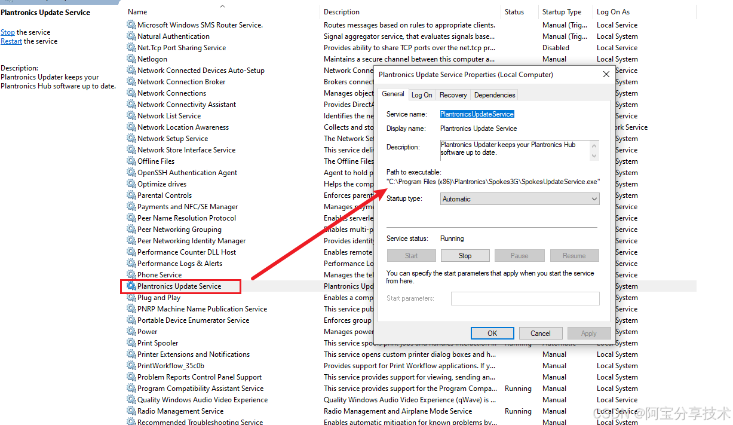Image resolution: width=733 pixels, height=425 pixels.
Task: Click gear icon beside Network Location Awareness
Action: pos(131,127)
